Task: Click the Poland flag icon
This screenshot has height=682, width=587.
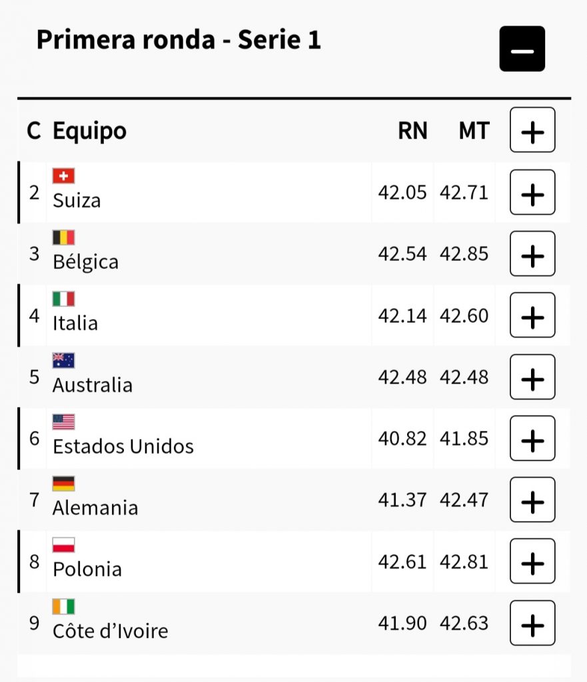Action: click(x=63, y=545)
